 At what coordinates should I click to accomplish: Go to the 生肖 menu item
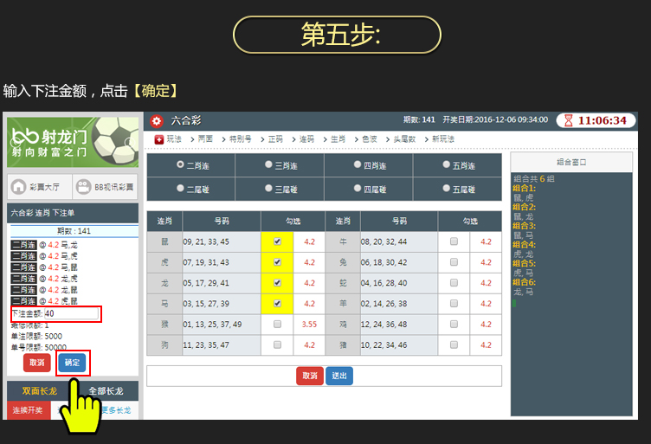coord(337,139)
